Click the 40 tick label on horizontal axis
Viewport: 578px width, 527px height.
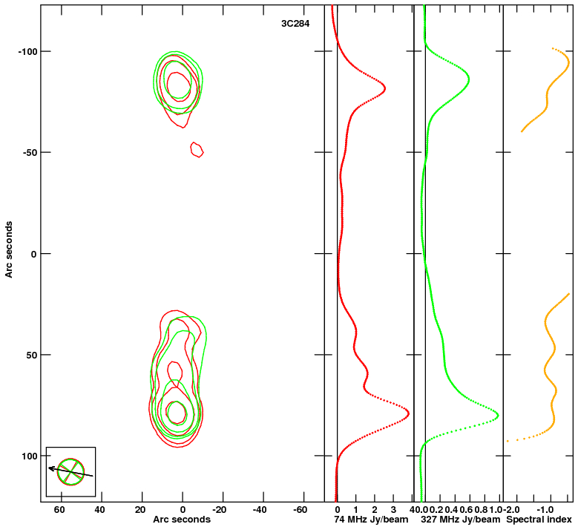coord(99,510)
